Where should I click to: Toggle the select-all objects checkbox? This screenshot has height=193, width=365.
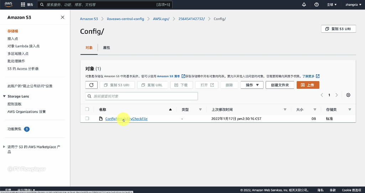pyautogui.click(x=87, y=109)
